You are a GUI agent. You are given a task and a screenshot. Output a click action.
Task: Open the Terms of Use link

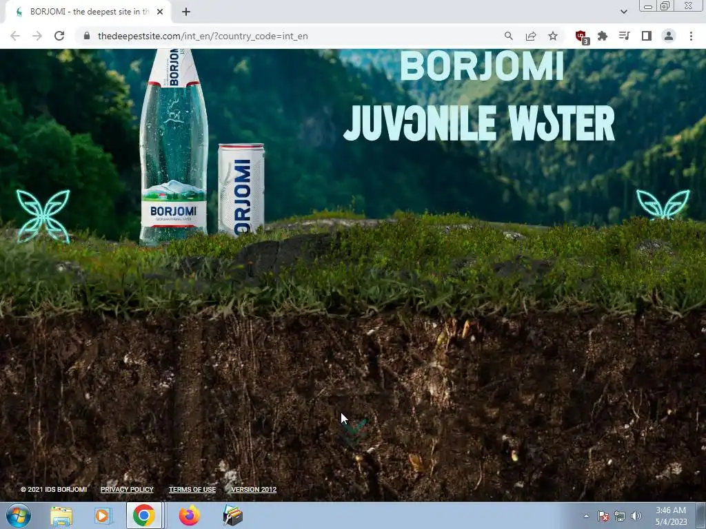[x=192, y=490]
